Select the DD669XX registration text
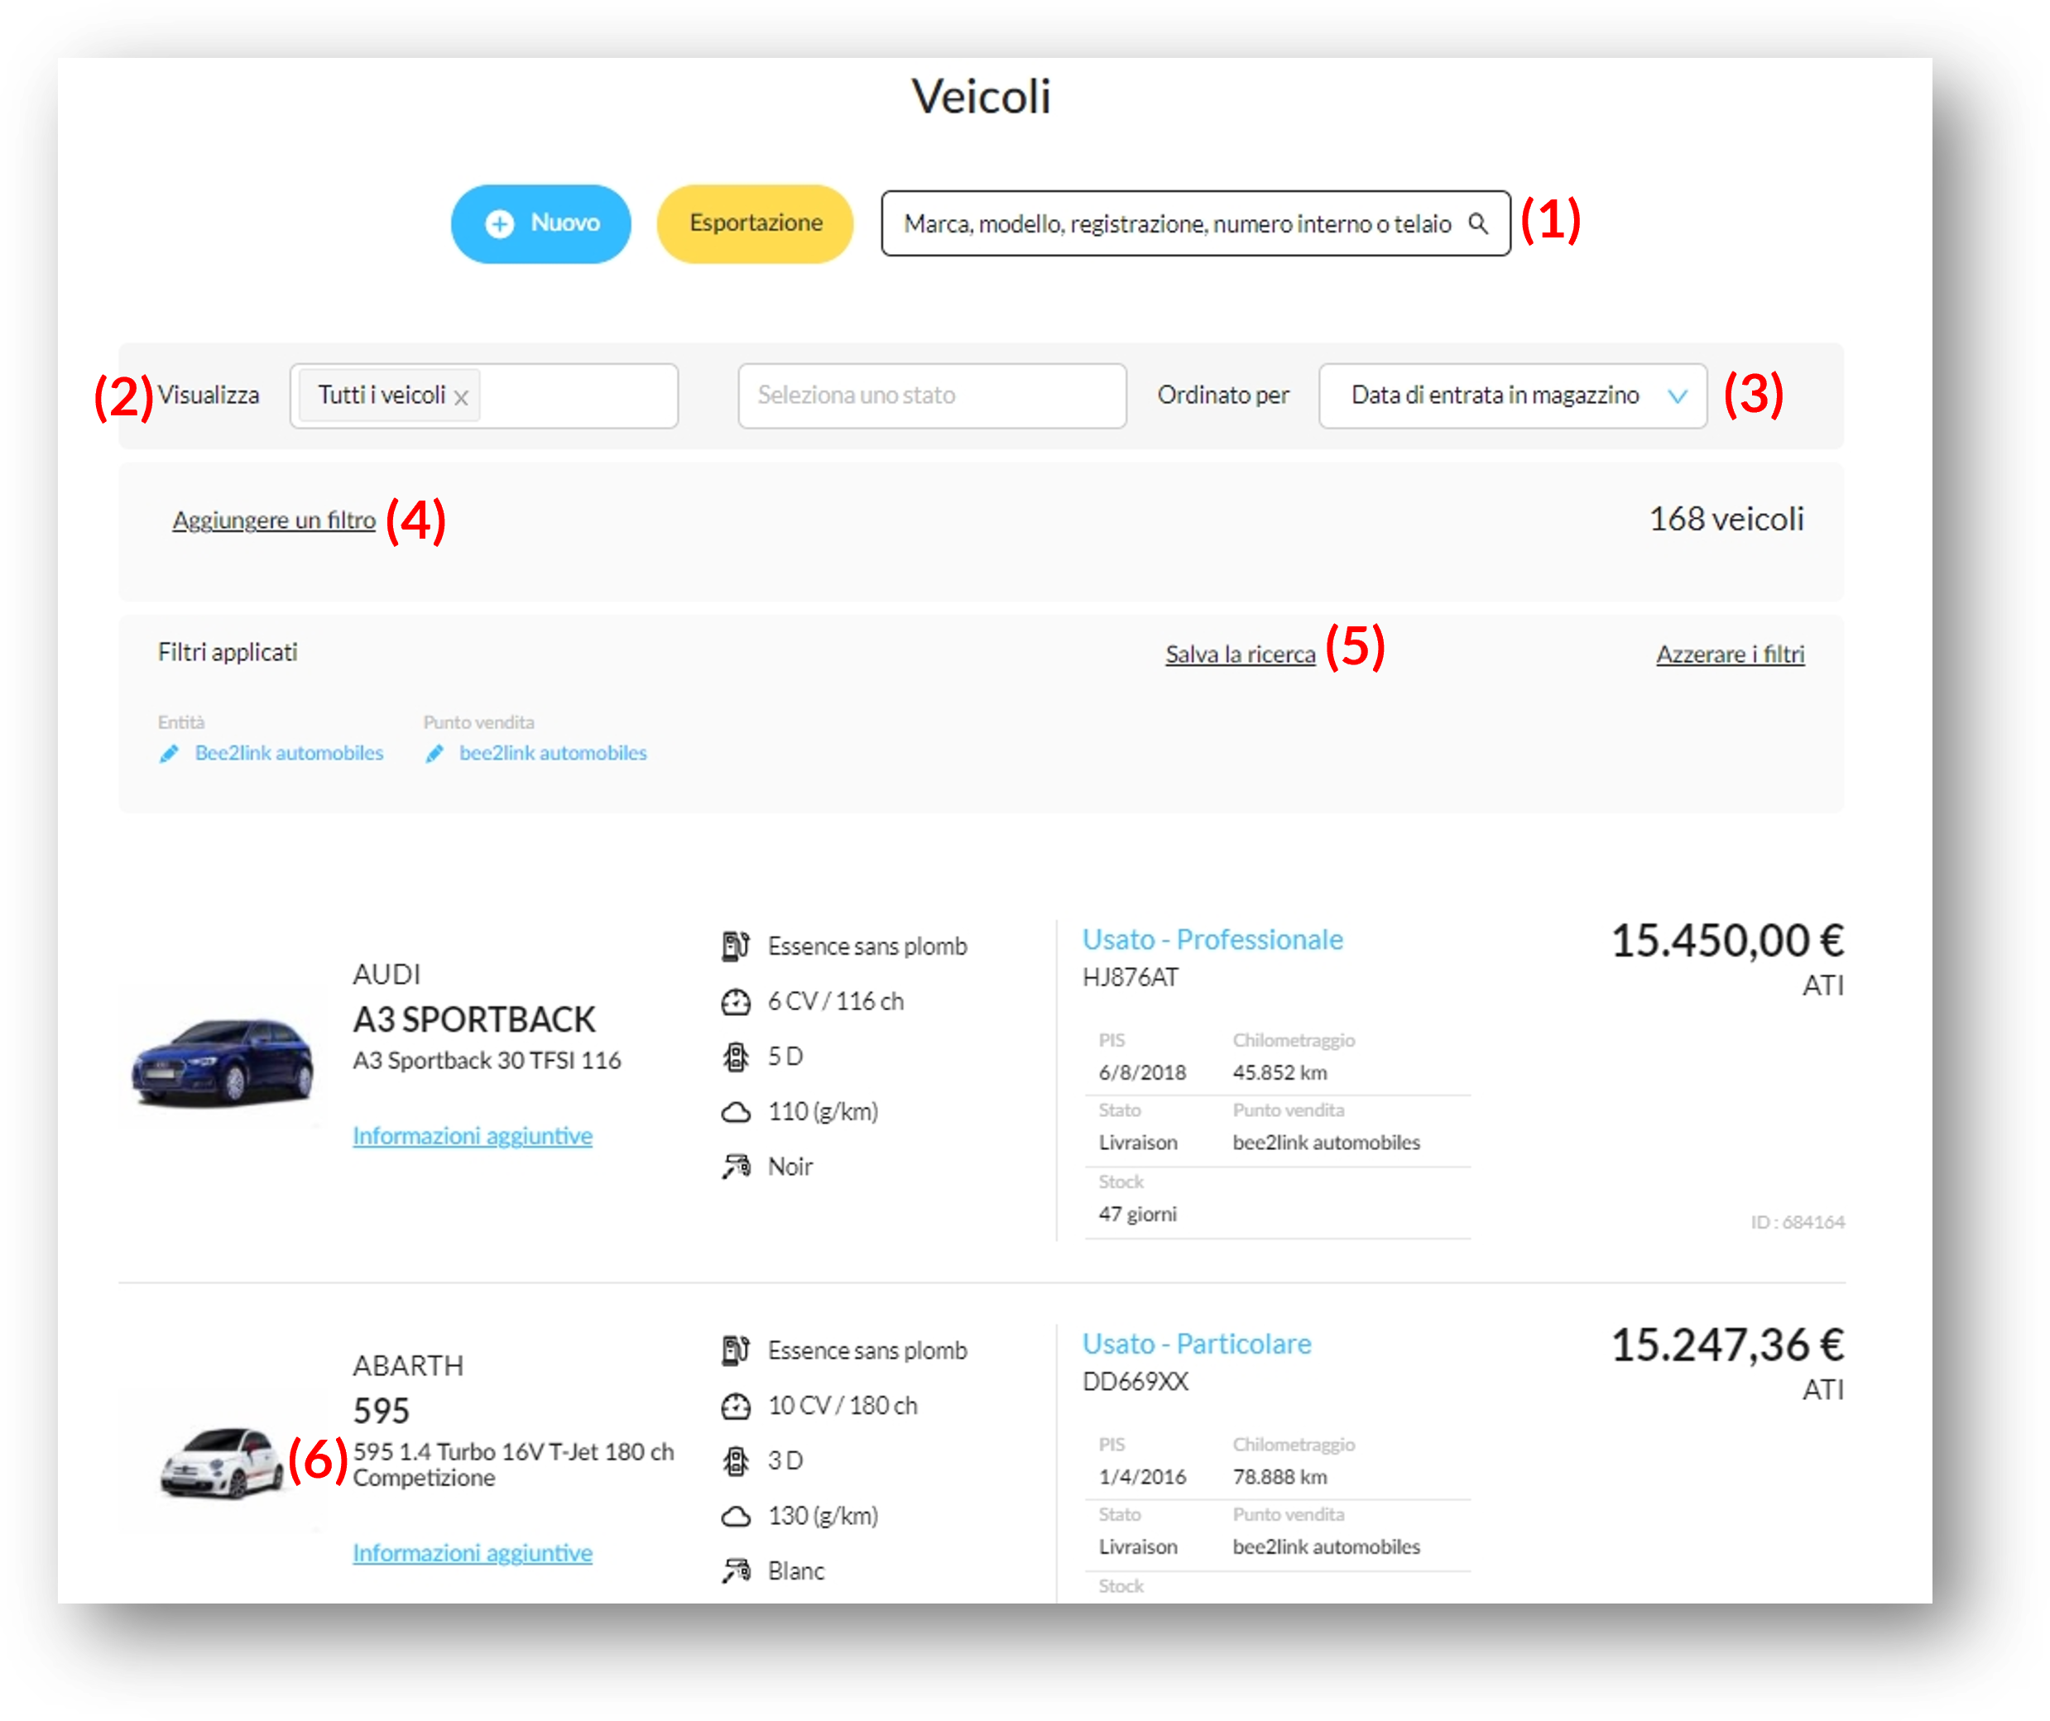 point(1135,1381)
